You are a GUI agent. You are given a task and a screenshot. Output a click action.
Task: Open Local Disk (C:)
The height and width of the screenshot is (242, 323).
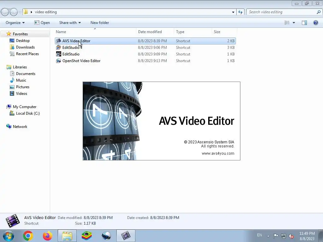coord(28,113)
